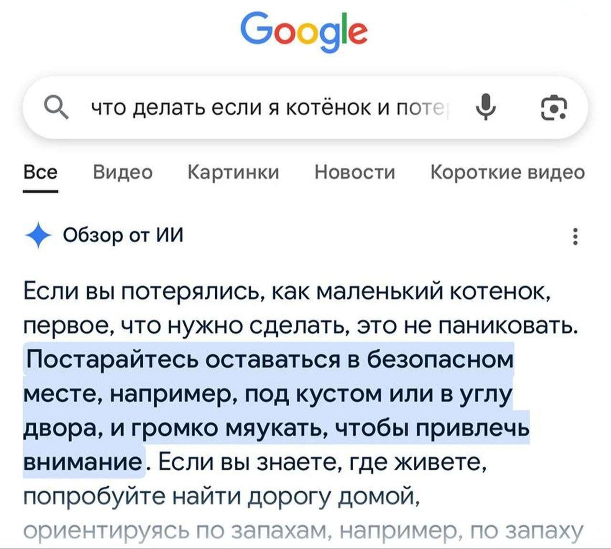Viewport: 611px width, 549px height.
Task: Switch to the Видео tab
Action: pos(123,172)
